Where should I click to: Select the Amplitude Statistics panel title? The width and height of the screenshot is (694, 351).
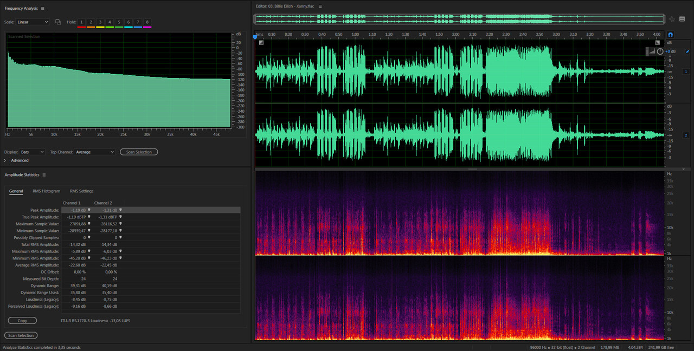tap(22, 175)
